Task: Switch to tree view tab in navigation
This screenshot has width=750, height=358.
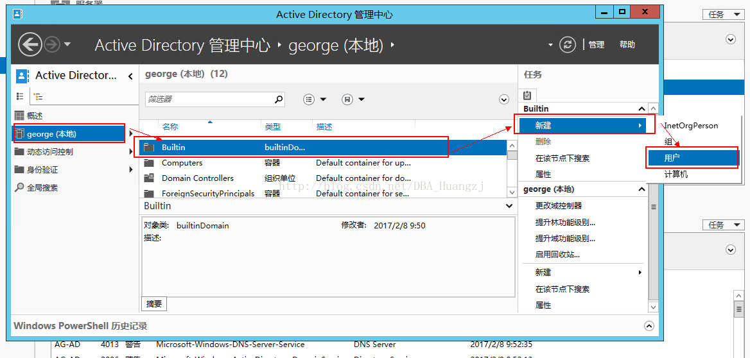Action: [x=38, y=96]
